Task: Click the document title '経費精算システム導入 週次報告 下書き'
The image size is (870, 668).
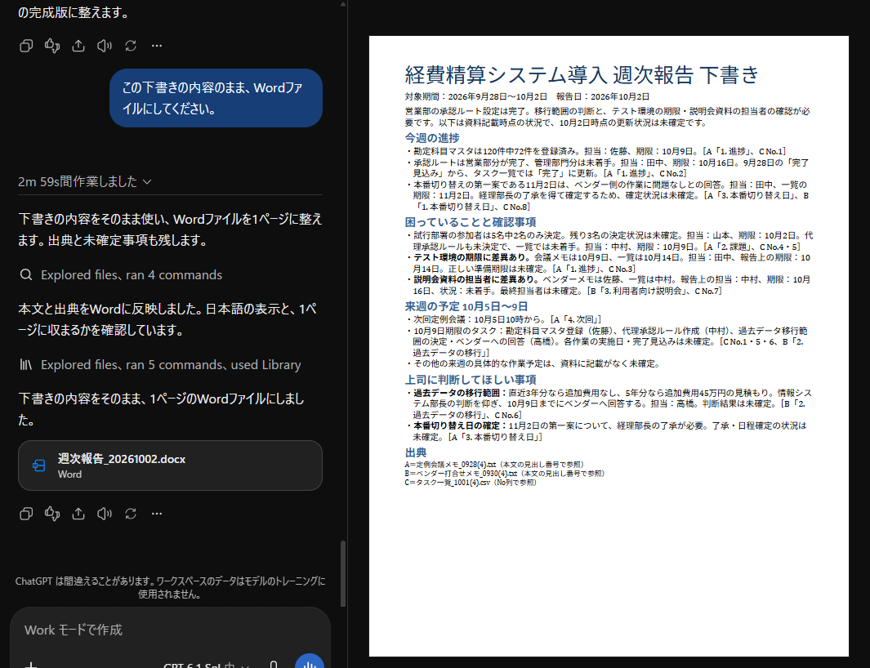Action: point(582,74)
